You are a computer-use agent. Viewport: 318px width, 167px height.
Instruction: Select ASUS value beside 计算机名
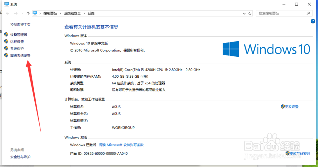pos(116,107)
